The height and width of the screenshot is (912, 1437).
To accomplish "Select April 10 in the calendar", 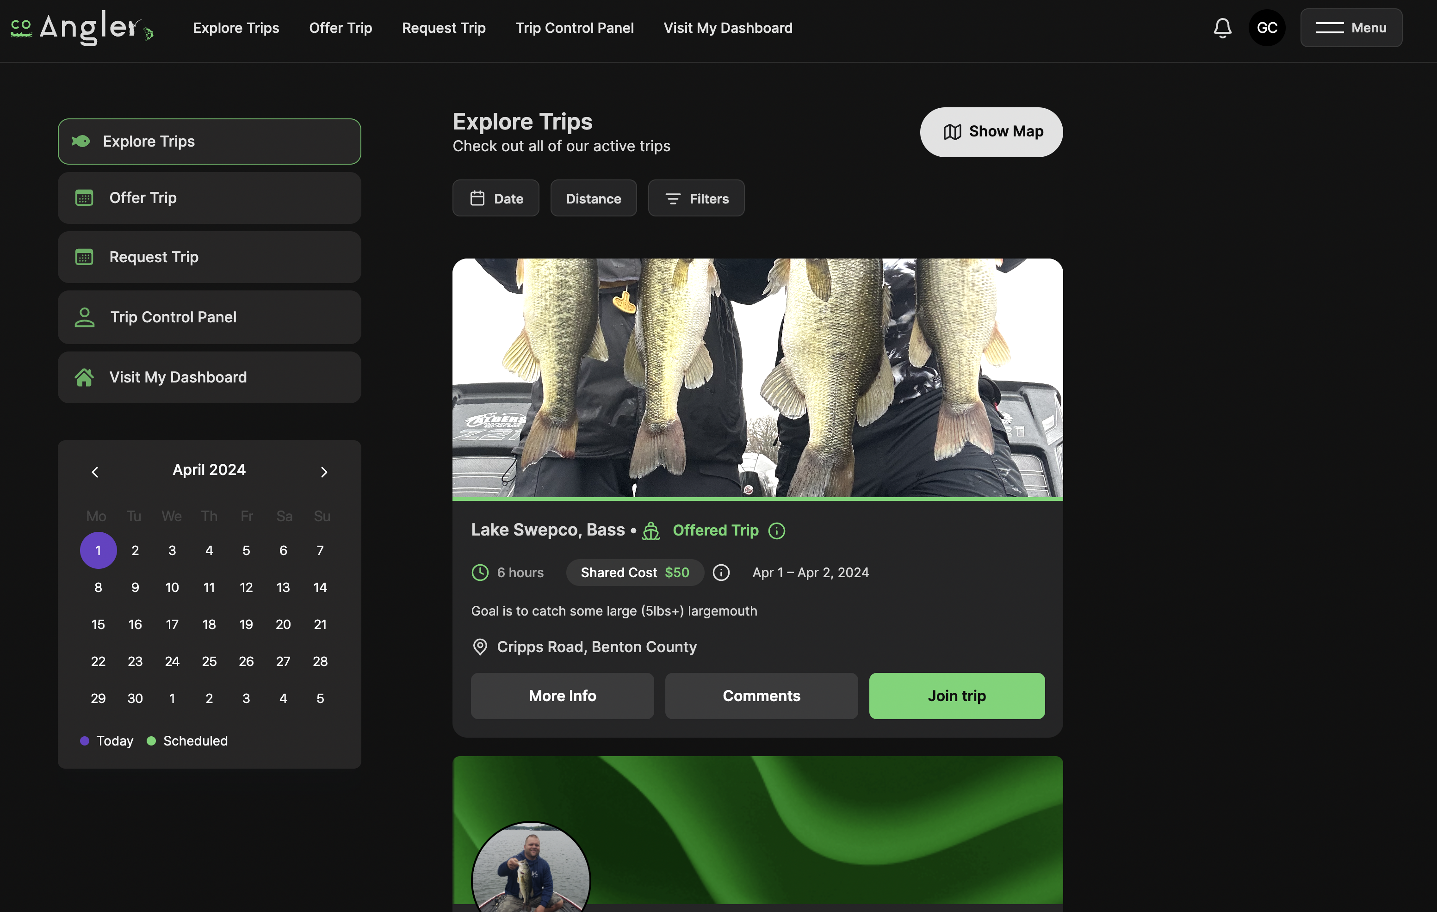I will [x=173, y=587].
